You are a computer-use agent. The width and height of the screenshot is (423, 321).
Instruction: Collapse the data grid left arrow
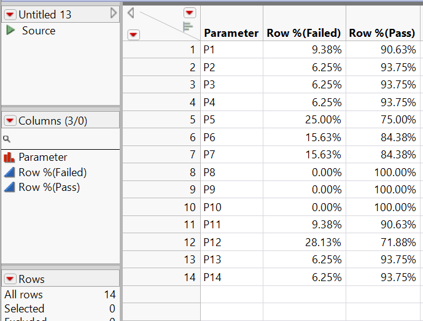pos(131,12)
